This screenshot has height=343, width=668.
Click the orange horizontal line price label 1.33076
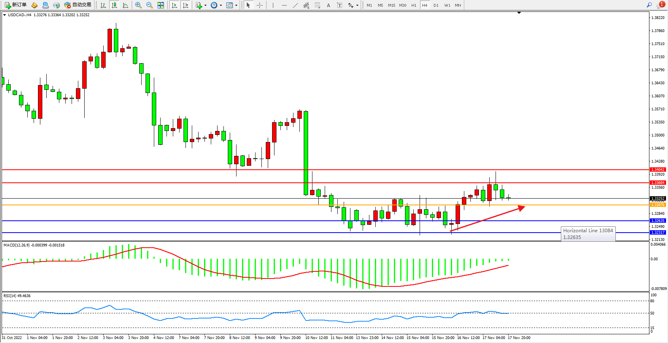click(x=658, y=205)
